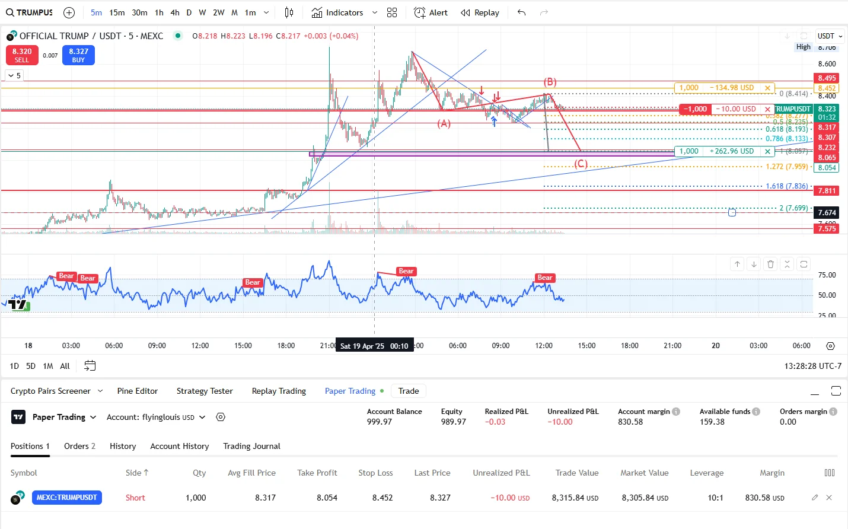Click the Alert button
848x529 pixels.
[431, 12]
